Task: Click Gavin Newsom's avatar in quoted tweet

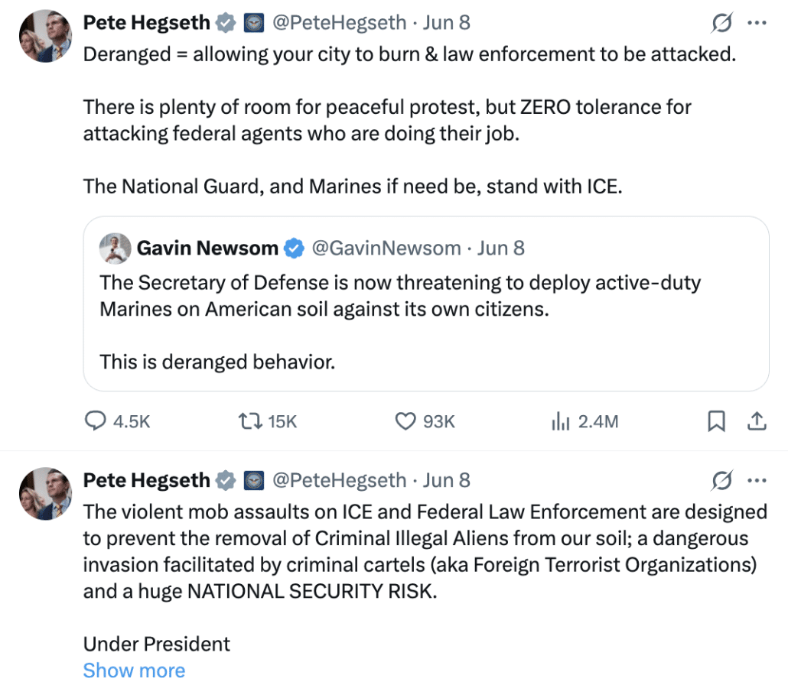Action: coord(115,248)
